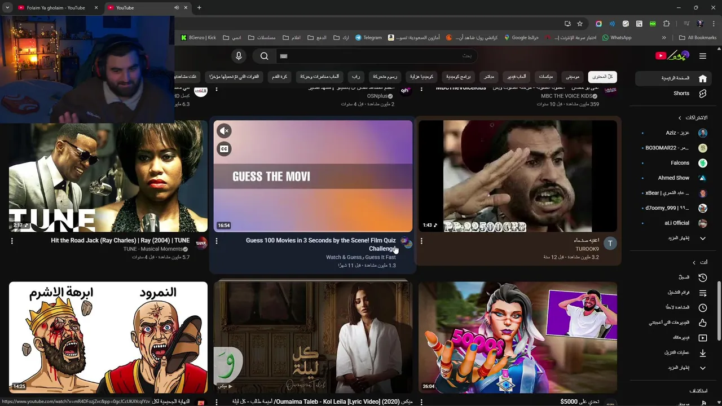Image resolution: width=722 pixels, height=406 pixels.
Task: Select the football filter chip
Action: (x=280, y=77)
